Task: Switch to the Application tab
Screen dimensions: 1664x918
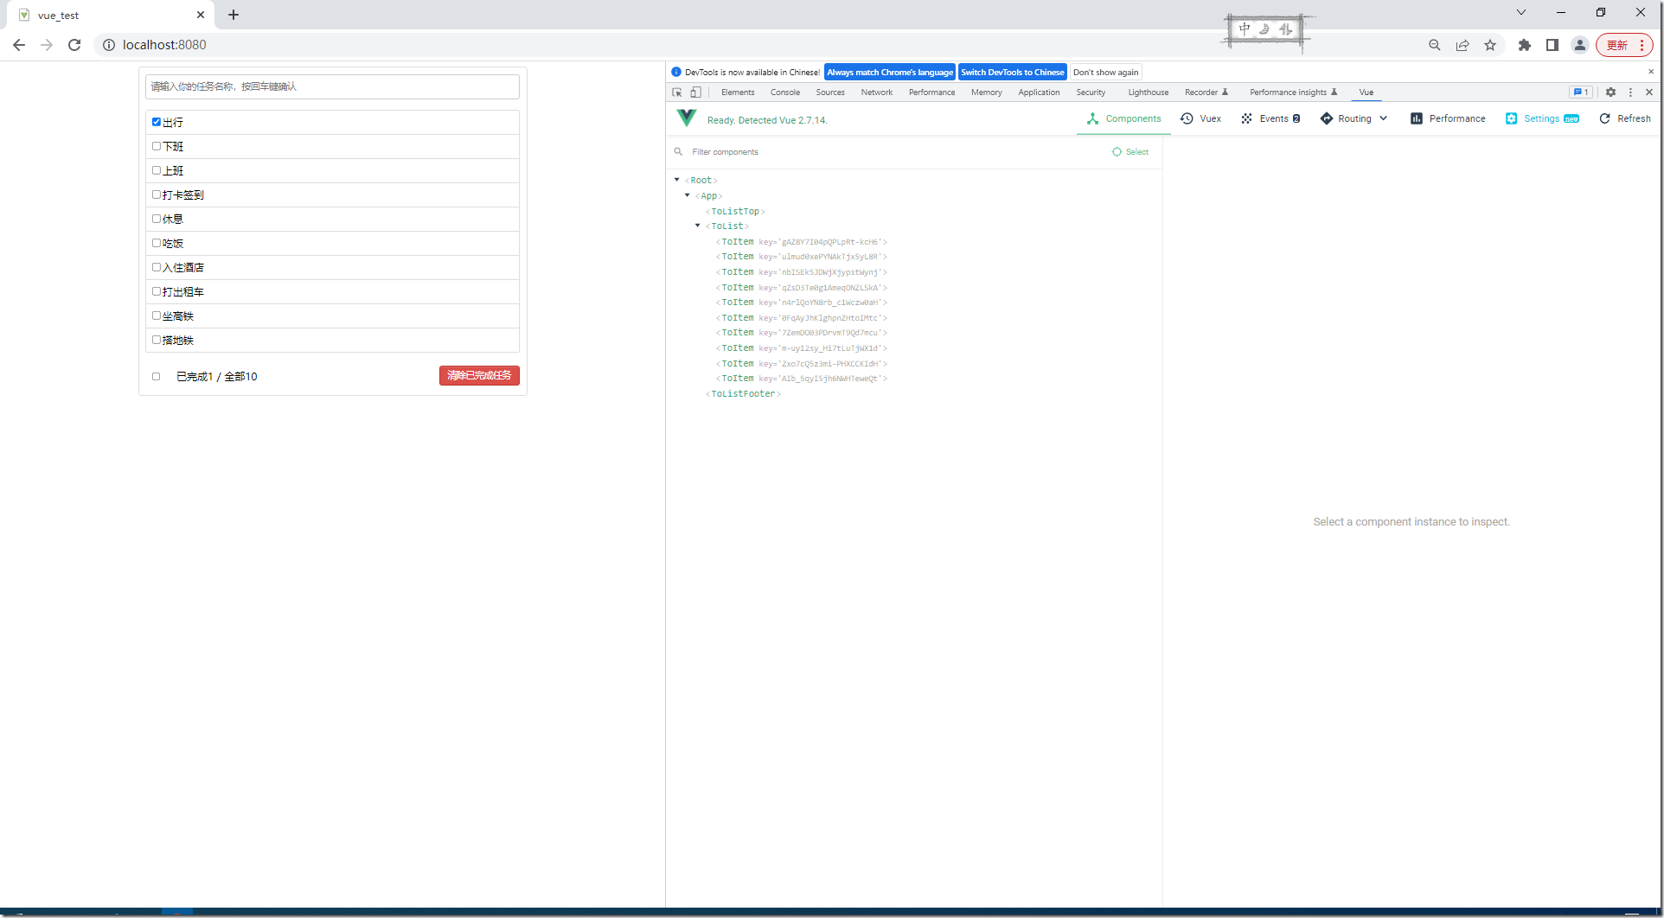Action: tap(1039, 92)
